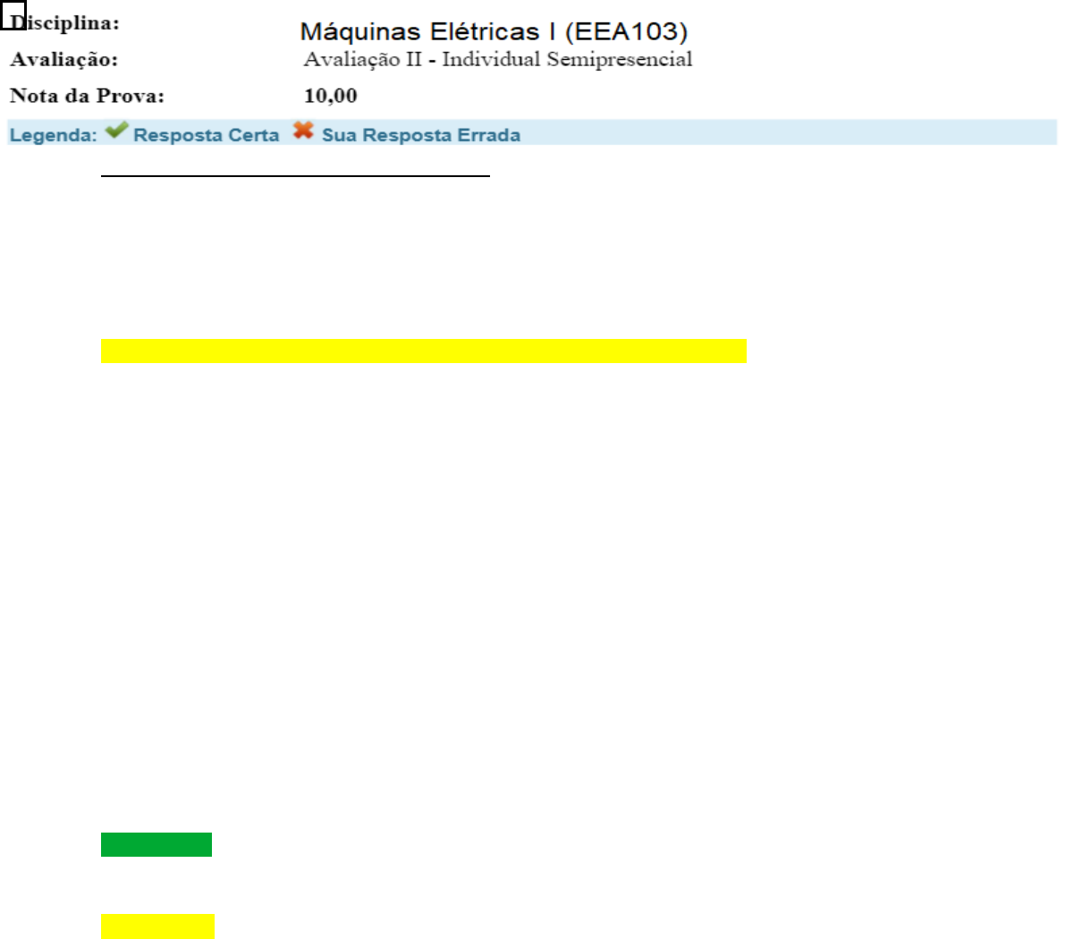Click the Resposta Certa legend text
Screen dimensions: 1065x939
click(206, 135)
